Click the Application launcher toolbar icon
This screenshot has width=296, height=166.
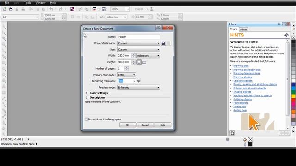tap(94, 9)
